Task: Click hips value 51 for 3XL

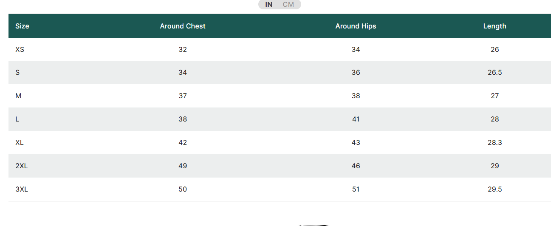Action: coord(356,189)
